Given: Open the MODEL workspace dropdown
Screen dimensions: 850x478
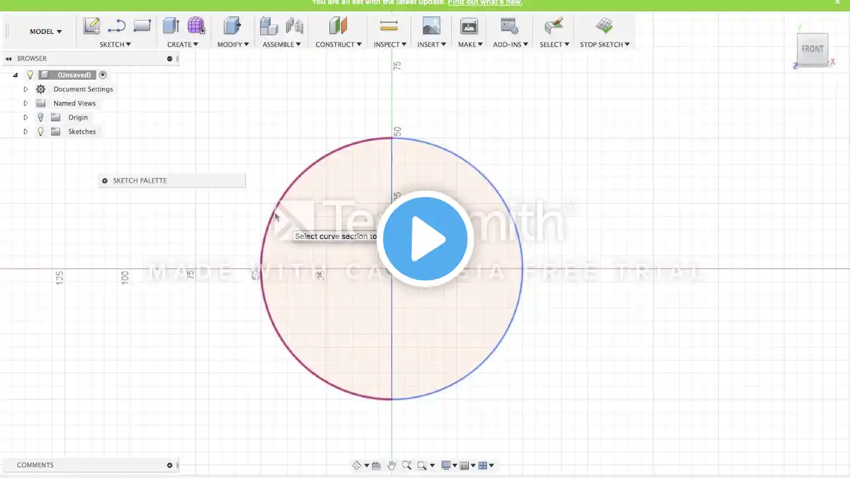Looking at the screenshot, I should click(46, 31).
